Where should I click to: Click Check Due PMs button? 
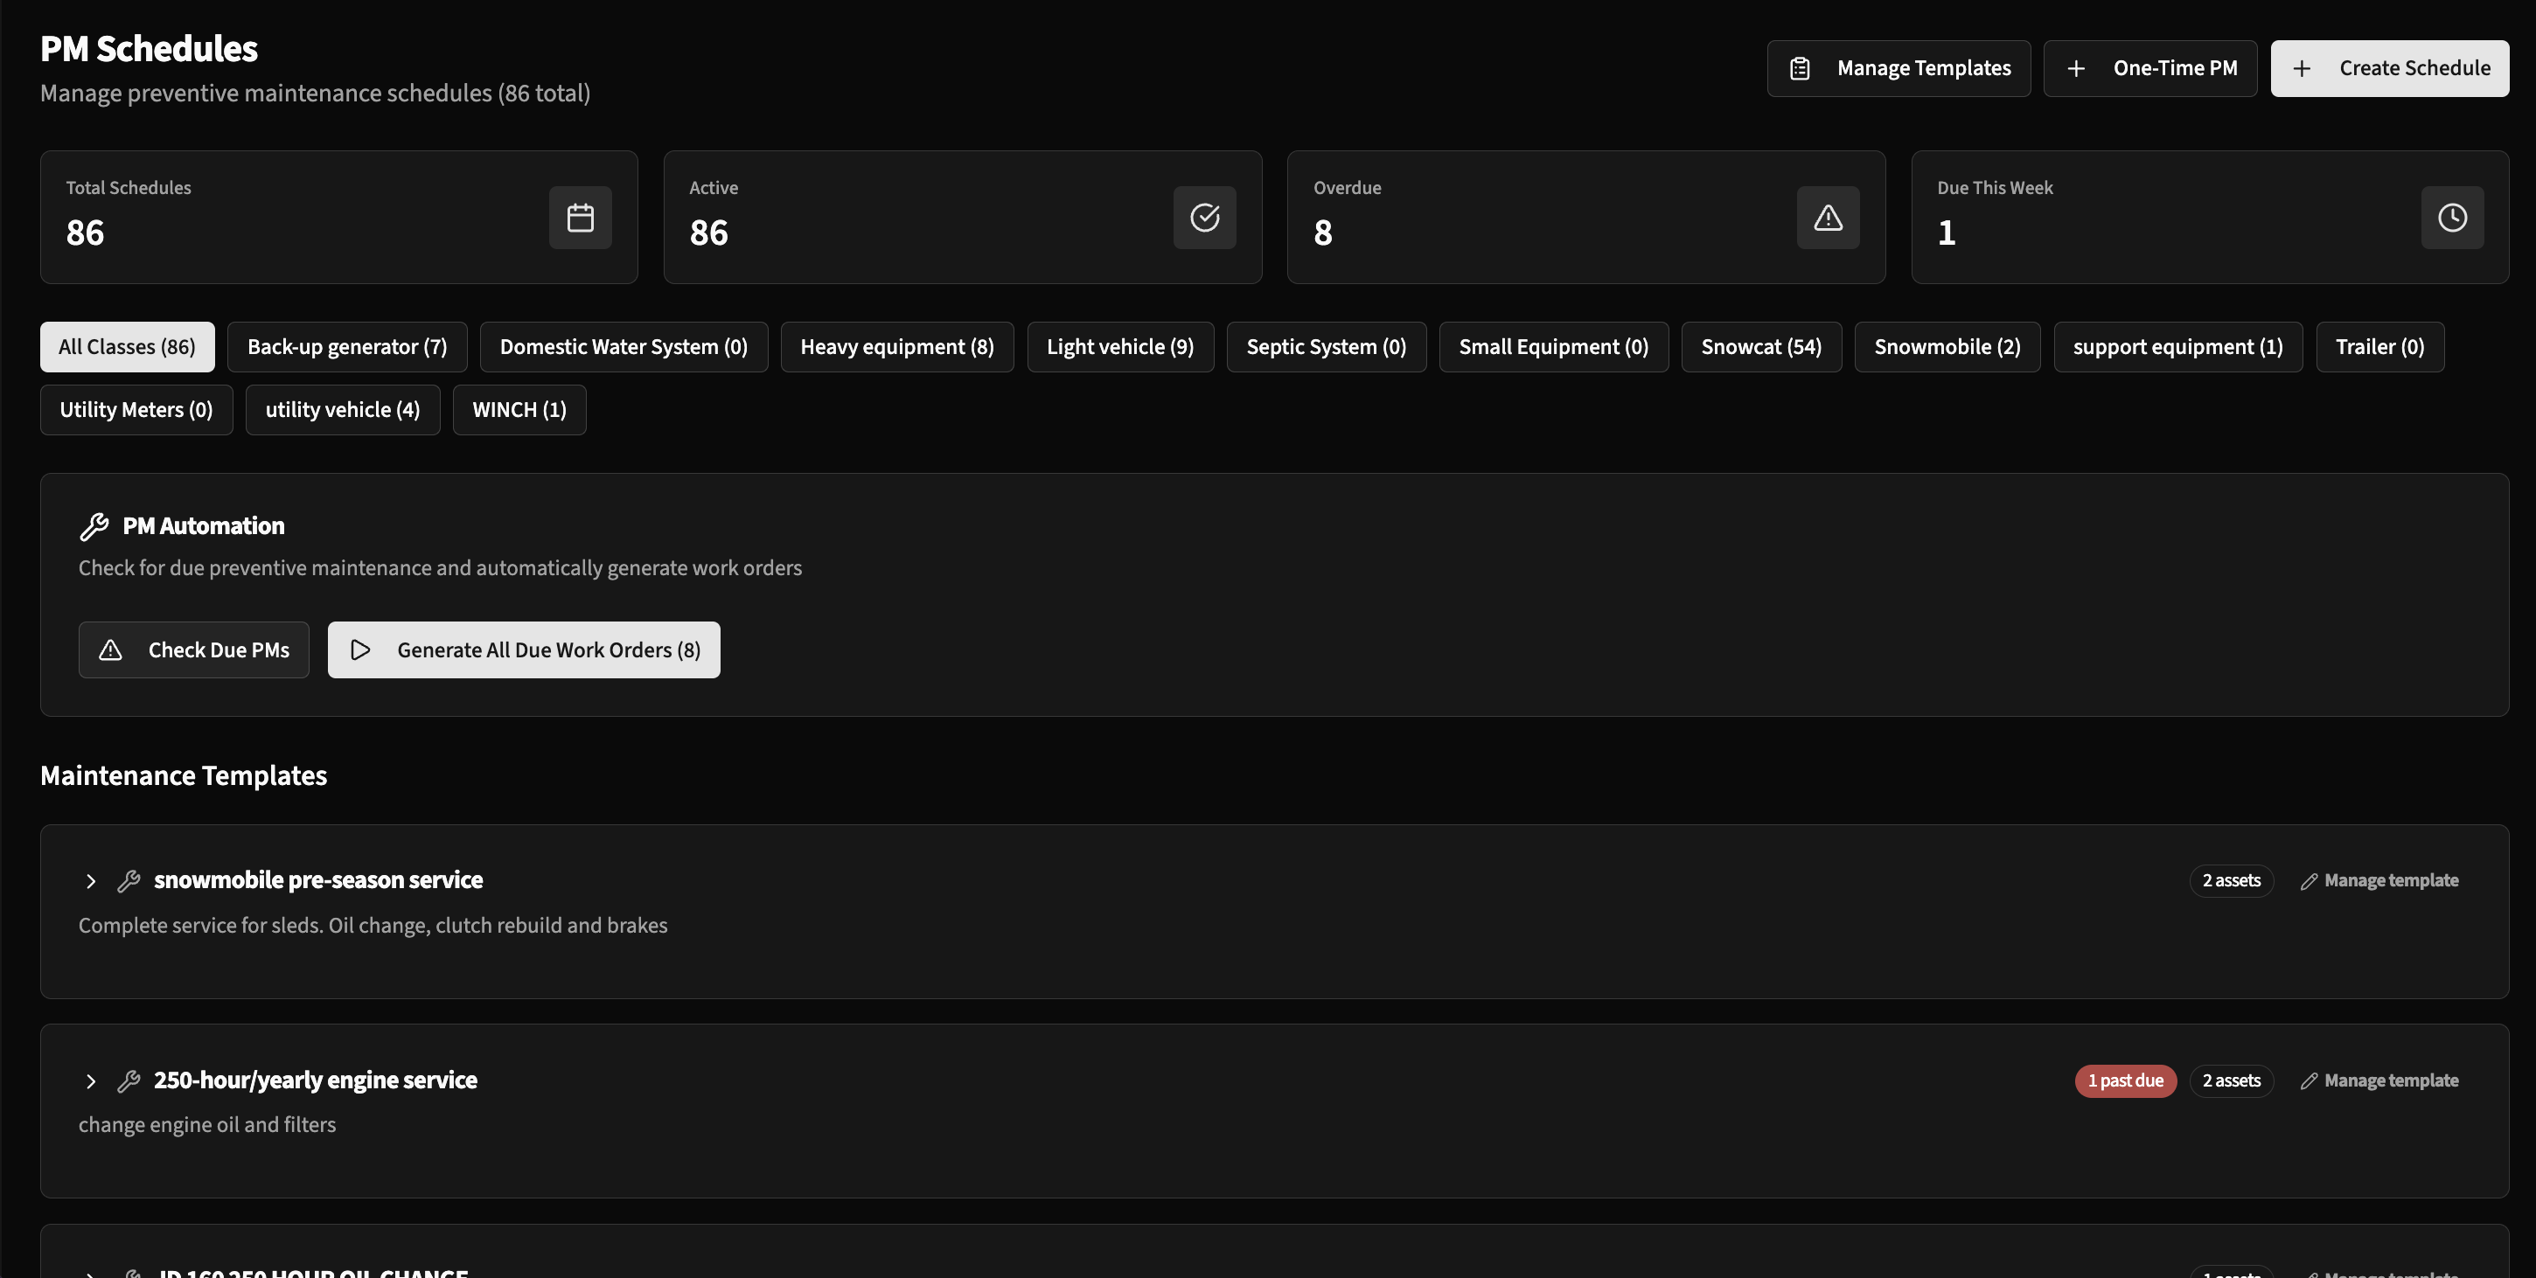pos(194,649)
